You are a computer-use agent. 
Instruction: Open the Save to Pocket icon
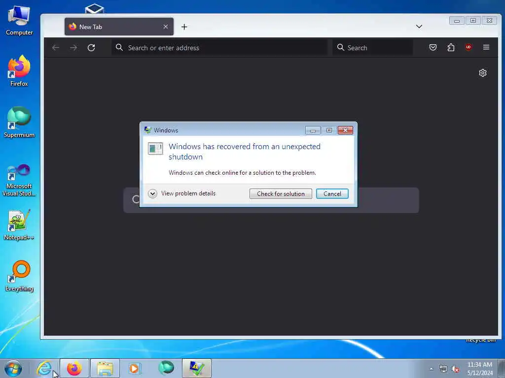[433, 48]
